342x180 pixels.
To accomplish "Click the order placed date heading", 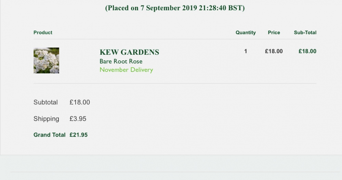I will click(x=175, y=8).
